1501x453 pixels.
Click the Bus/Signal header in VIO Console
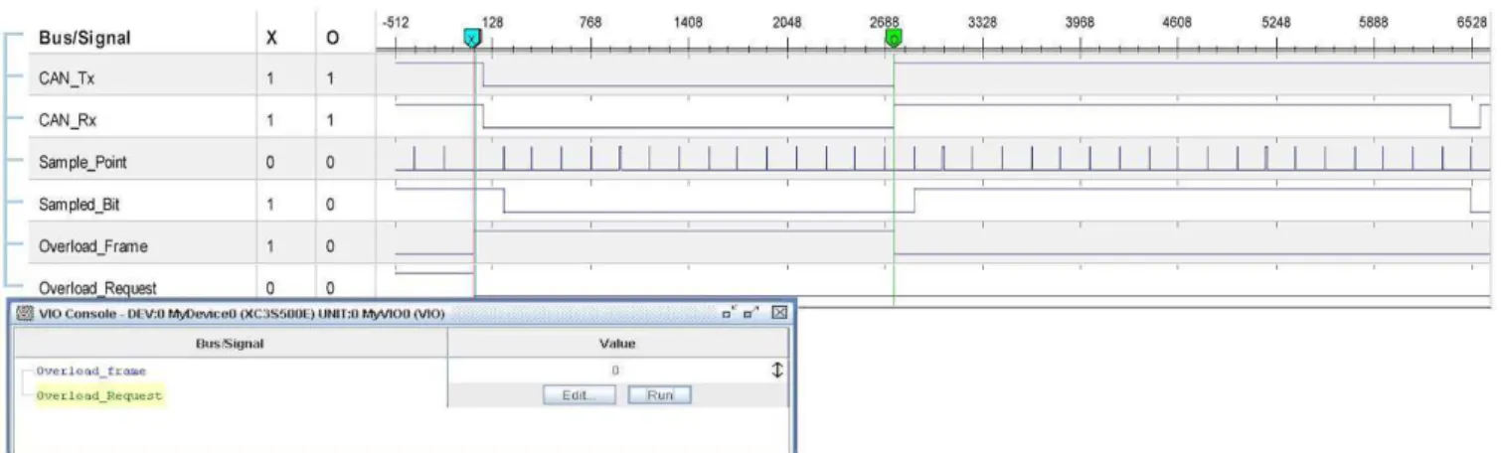click(230, 344)
